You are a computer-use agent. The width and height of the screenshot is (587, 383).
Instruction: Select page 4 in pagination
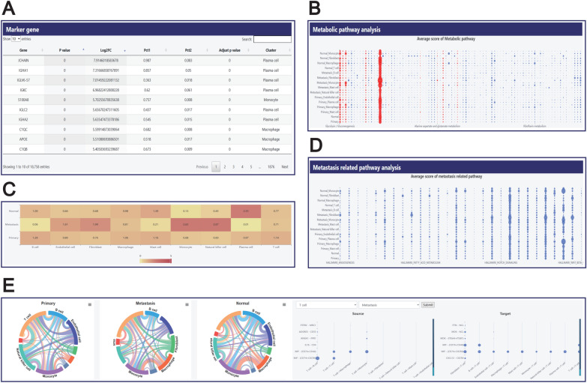pos(242,167)
